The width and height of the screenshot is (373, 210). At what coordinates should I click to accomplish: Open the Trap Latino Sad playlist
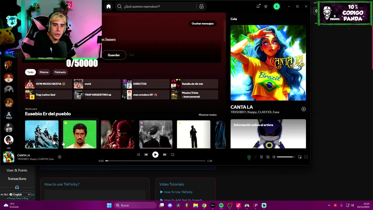click(x=48, y=94)
